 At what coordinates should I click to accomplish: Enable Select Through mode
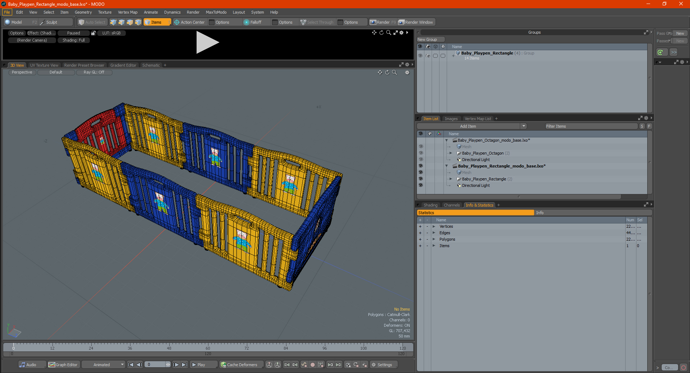click(317, 22)
